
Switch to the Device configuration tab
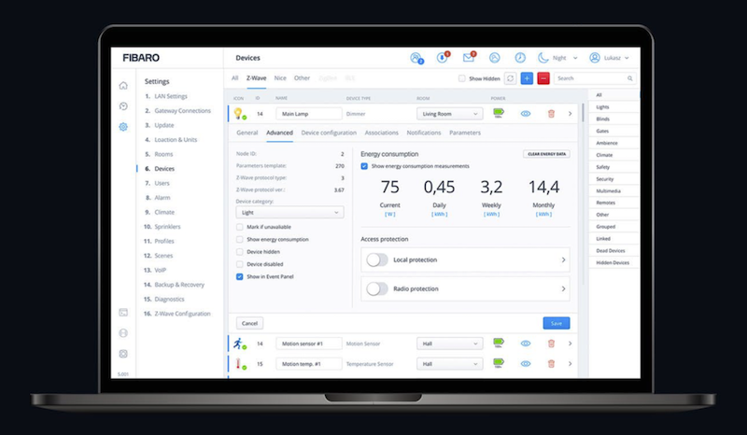(x=329, y=133)
